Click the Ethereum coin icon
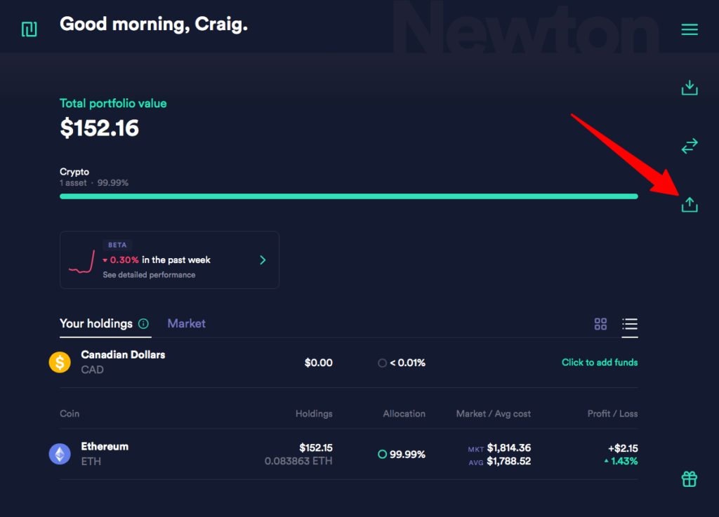 point(60,454)
